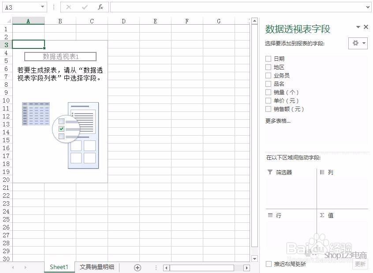Check the 日期 field checkbox

tap(268, 59)
